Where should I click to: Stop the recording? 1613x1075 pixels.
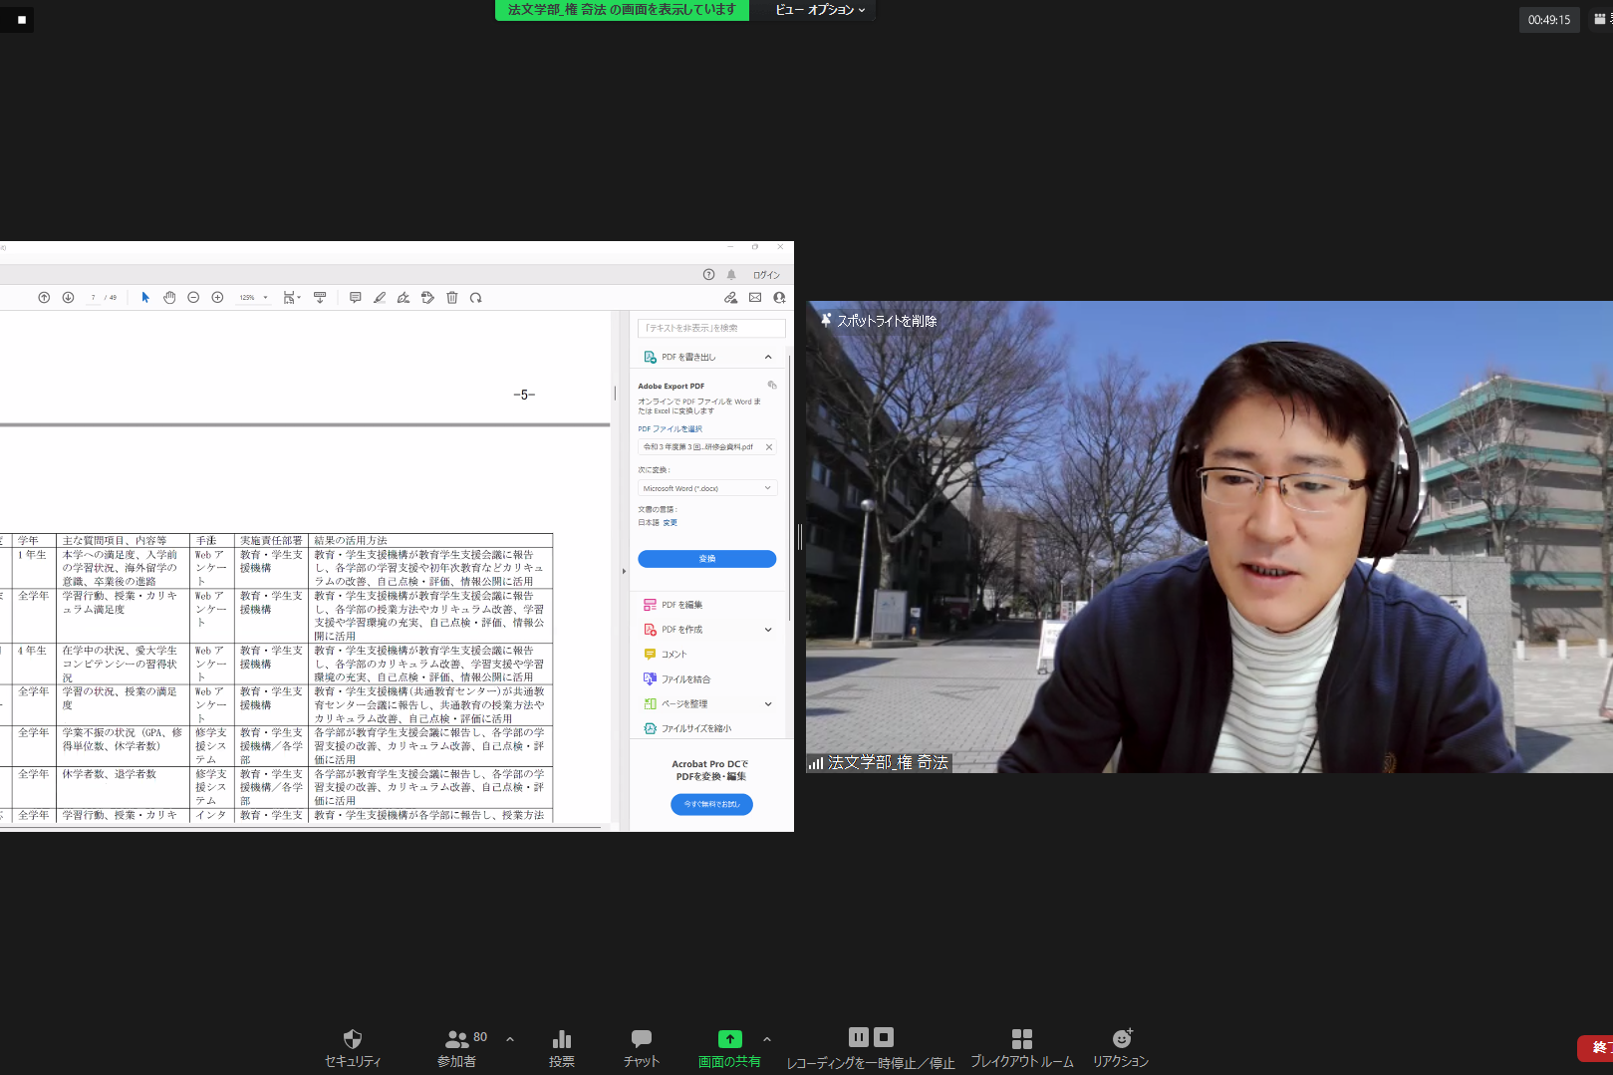pyautogui.click(x=884, y=1036)
